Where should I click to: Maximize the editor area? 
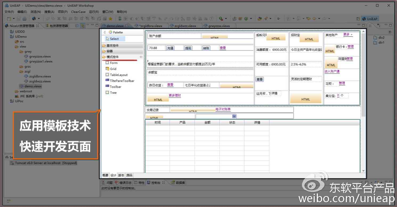(364, 26)
